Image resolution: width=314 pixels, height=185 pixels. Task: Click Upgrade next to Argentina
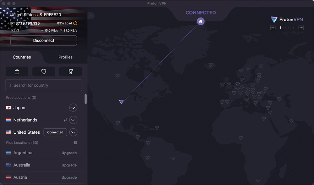pos(69,153)
